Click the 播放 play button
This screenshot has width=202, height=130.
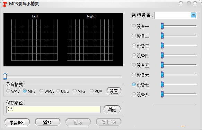[47, 122]
